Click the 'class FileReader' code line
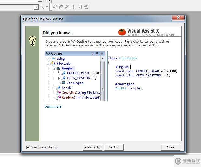The width and height of the screenshot is (201, 167). click(x=123, y=58)
